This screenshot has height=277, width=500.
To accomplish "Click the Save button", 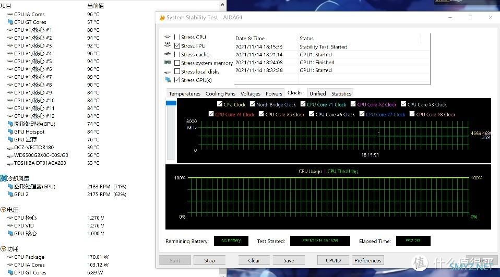I will tap(289, 260).
